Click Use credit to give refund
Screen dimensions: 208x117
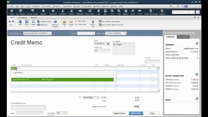[x=110, y=21]
